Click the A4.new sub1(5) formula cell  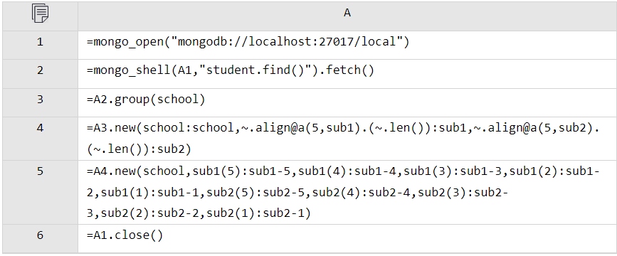[347, 192]
